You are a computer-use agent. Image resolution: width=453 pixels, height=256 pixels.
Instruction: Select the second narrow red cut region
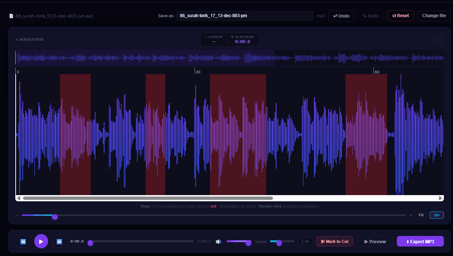(155, 134)
